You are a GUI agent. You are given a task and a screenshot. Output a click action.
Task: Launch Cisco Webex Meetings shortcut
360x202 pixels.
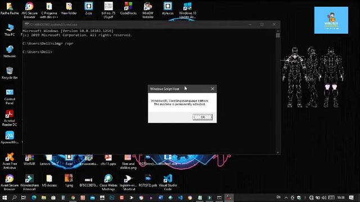click(x=109, y=182)
